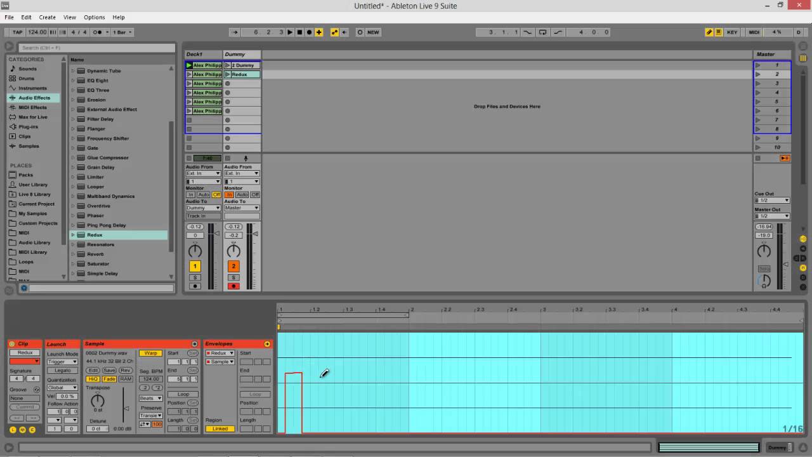The width and height of the screenshot is (812, 457).
Task: Launch Master scene 3
Action: coord(758,83)
